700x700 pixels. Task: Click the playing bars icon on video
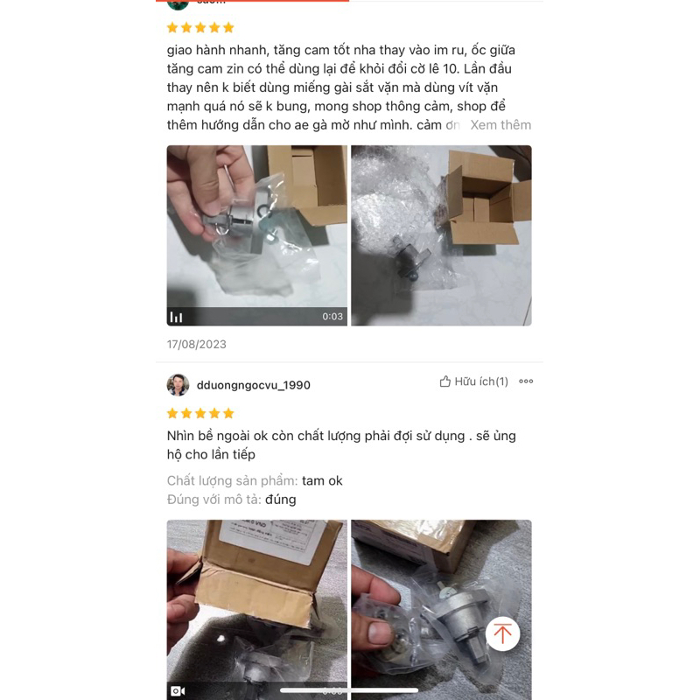pos(177,317)
